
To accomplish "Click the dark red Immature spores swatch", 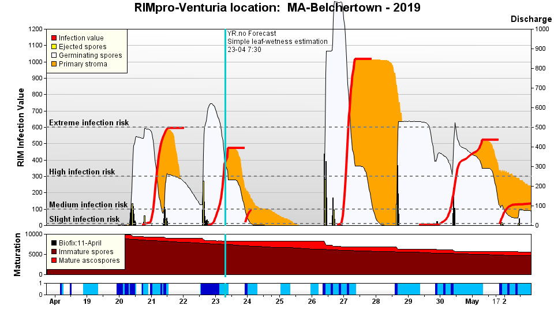I will click(54, 252).
